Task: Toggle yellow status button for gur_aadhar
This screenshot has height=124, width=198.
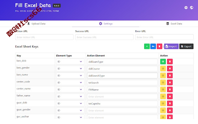Action: [163, 117]
